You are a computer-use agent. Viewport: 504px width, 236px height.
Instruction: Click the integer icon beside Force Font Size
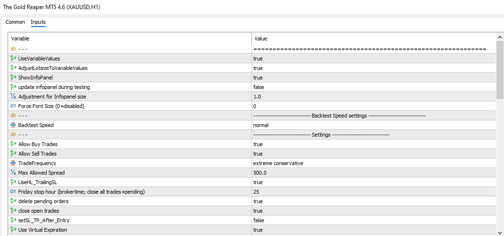coord(13,106)
